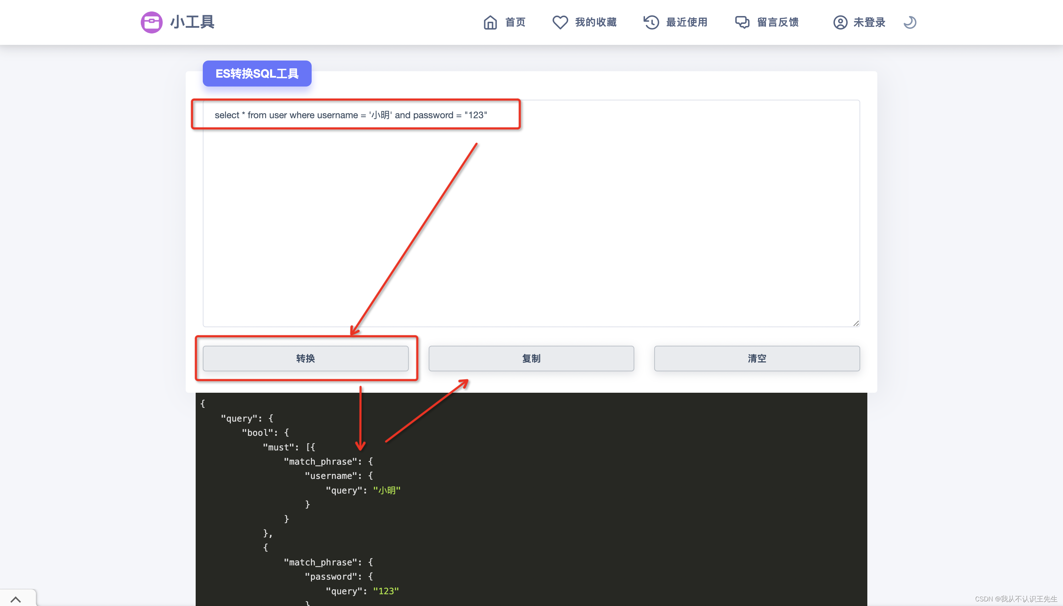Screen dimensions: 1063x606
Task: Open 留言反馈 nav item
Action: click(778, 22)
